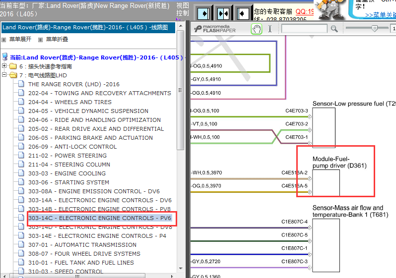Select the FlashPaper hand pan tool
The image size is (396, 278).
click(x=257, y=29)
